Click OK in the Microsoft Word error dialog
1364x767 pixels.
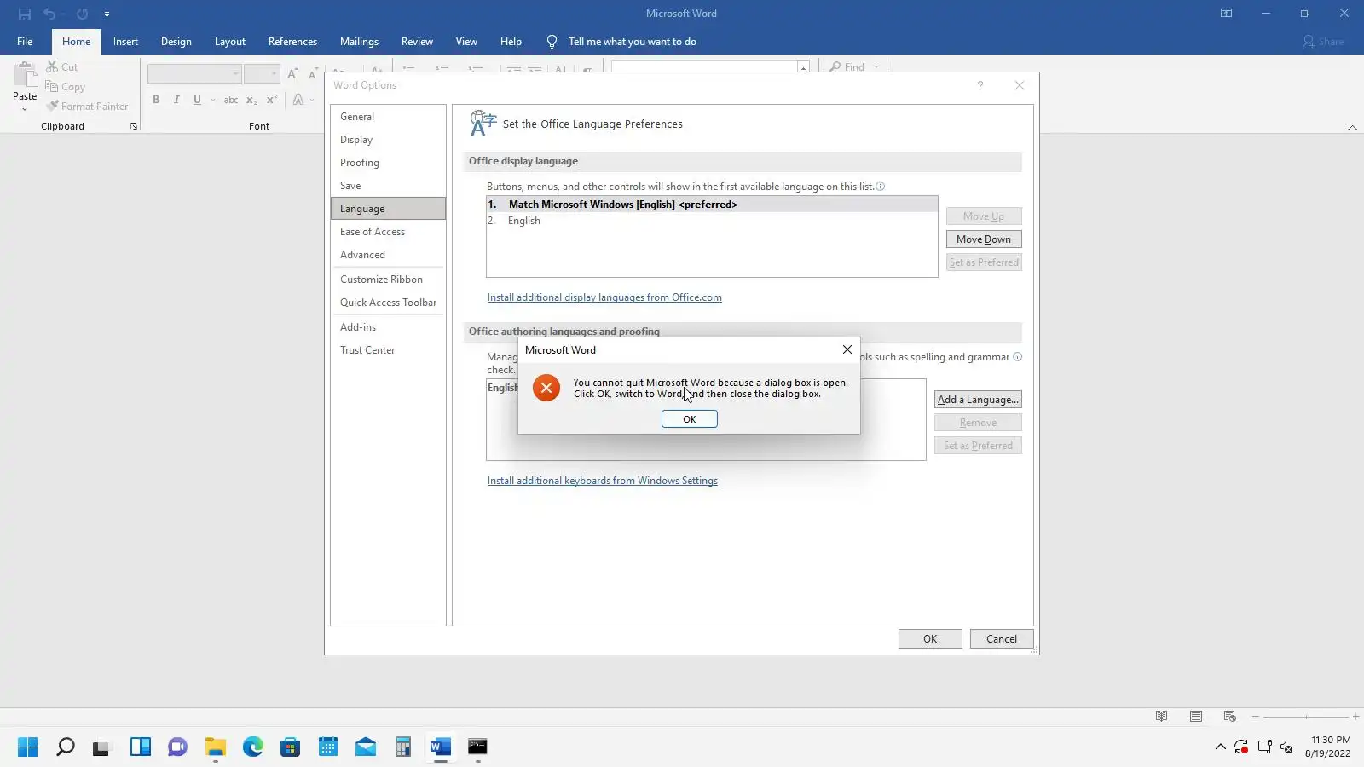point(689,419)
